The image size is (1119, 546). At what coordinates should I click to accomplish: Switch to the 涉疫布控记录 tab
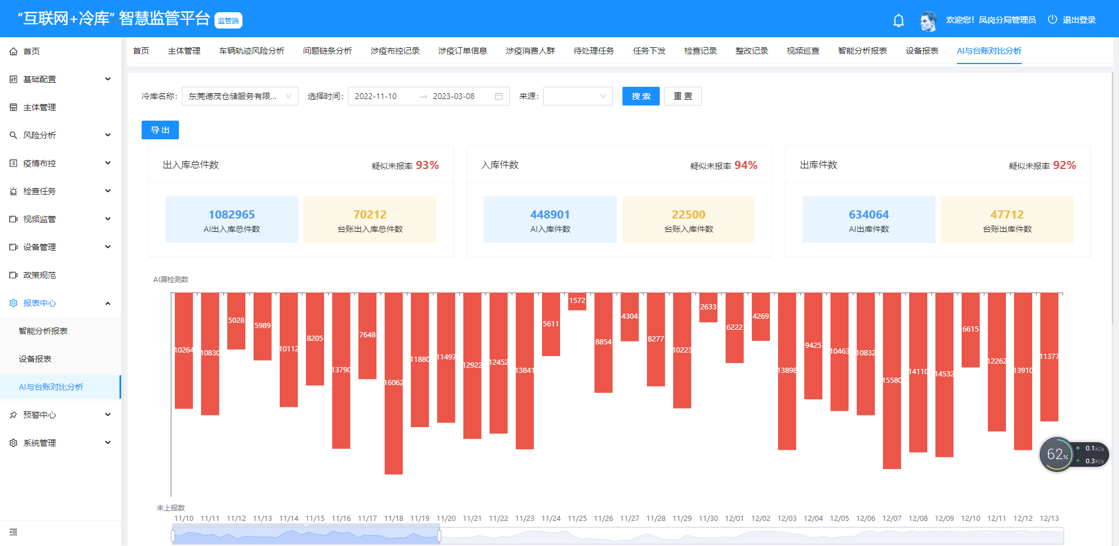(x=395, y=51)
